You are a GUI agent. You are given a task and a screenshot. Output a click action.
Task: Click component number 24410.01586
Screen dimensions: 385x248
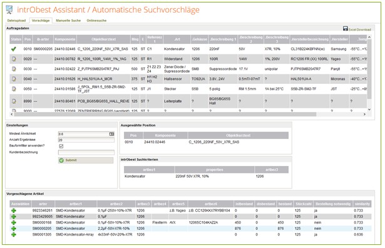pyautogui.click(x=65, y=89)
